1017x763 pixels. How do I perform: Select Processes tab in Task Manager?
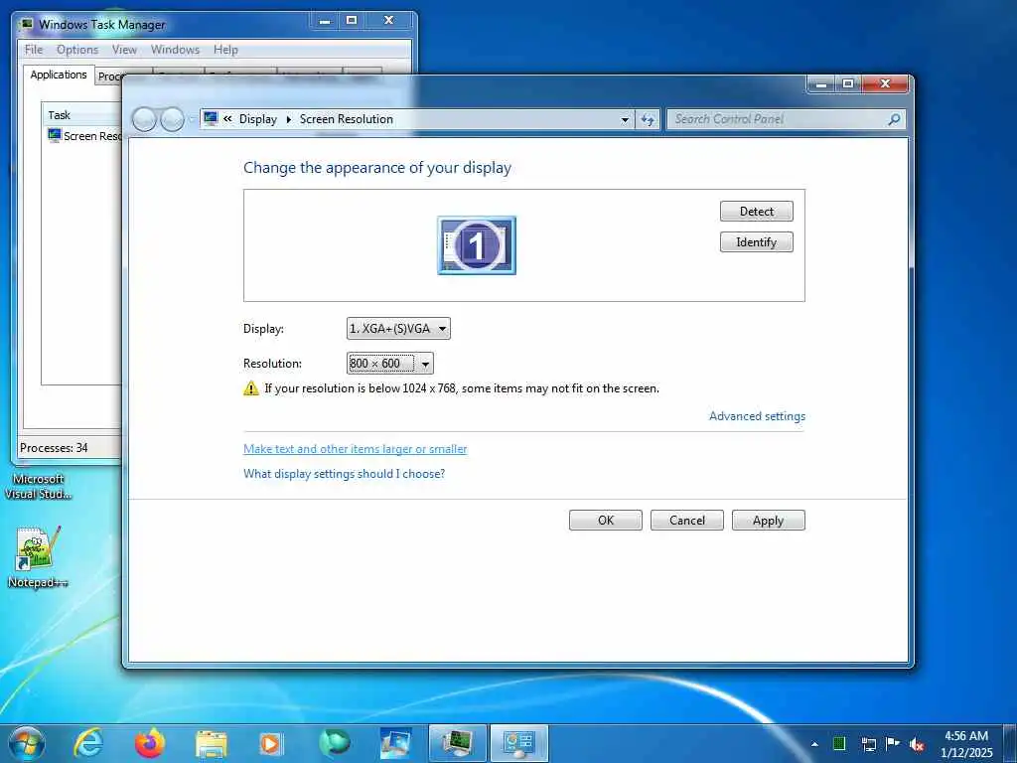click(x=109, y=76)
